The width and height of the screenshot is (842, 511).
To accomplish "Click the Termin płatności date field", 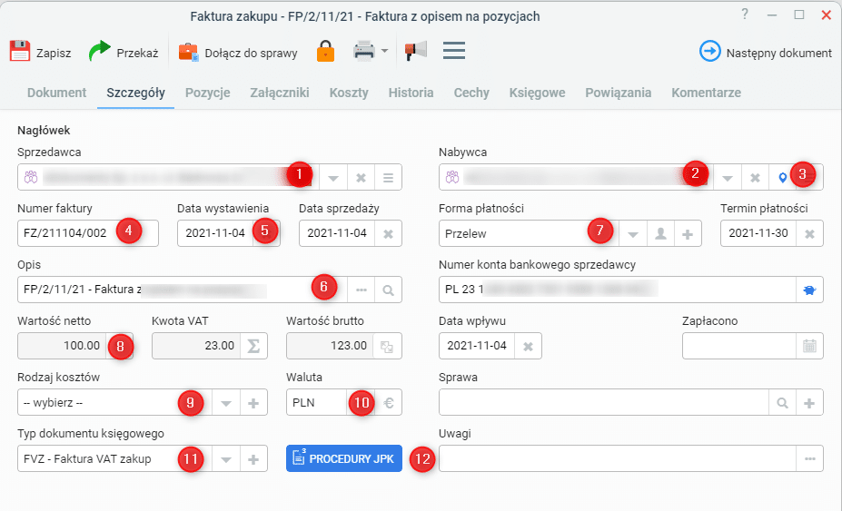I will [x=758, y=233].
